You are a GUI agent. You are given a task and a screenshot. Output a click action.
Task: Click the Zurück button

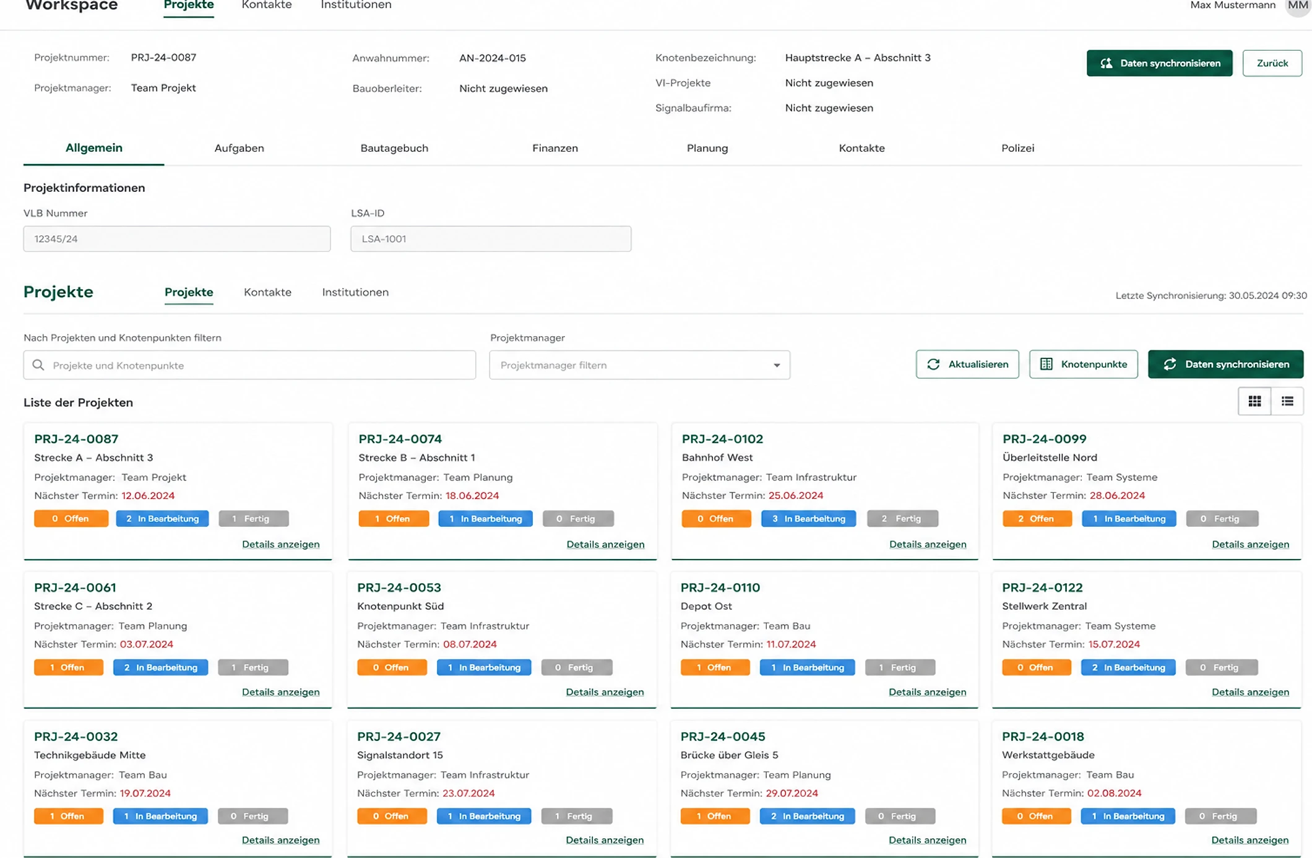click(x=1272, y=63)
